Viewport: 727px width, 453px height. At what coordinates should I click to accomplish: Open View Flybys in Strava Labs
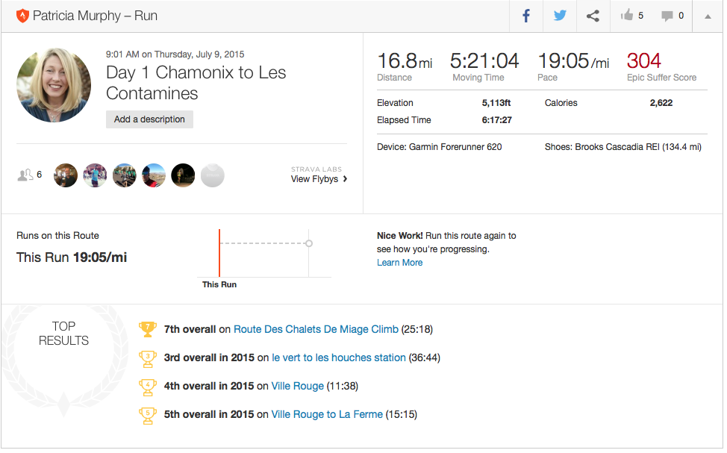tap(319, 179)
